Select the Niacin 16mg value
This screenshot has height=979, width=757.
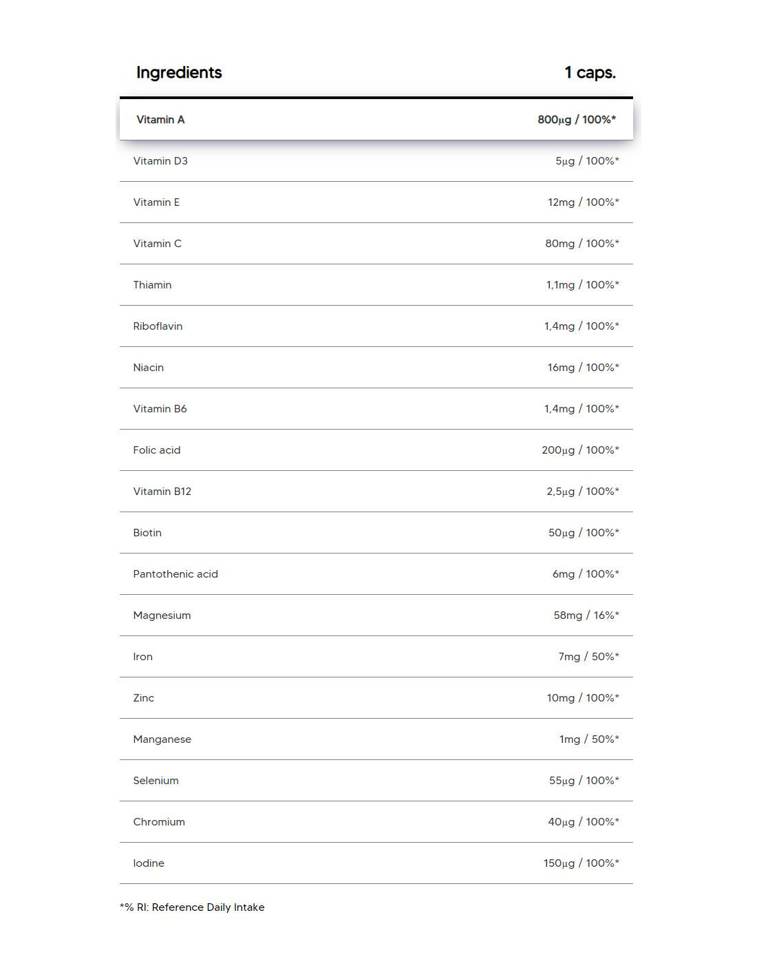(x=583, y=368)
